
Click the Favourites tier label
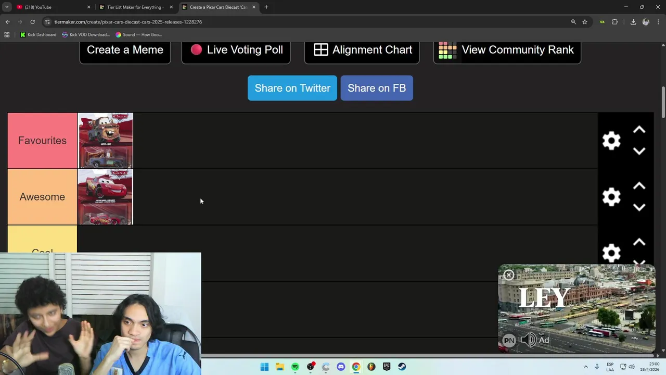point(42,141)
